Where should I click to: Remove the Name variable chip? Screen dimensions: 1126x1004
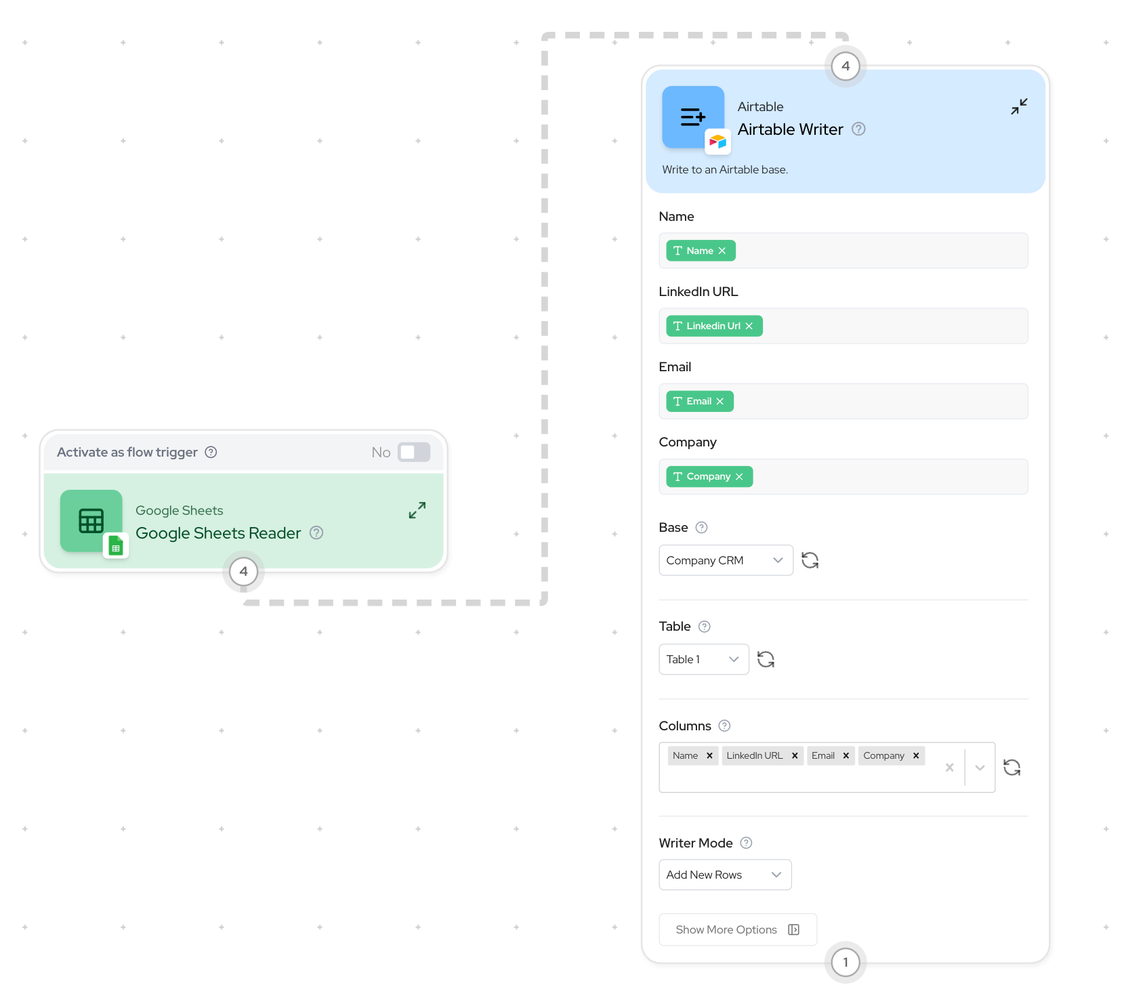click(722, 251)
